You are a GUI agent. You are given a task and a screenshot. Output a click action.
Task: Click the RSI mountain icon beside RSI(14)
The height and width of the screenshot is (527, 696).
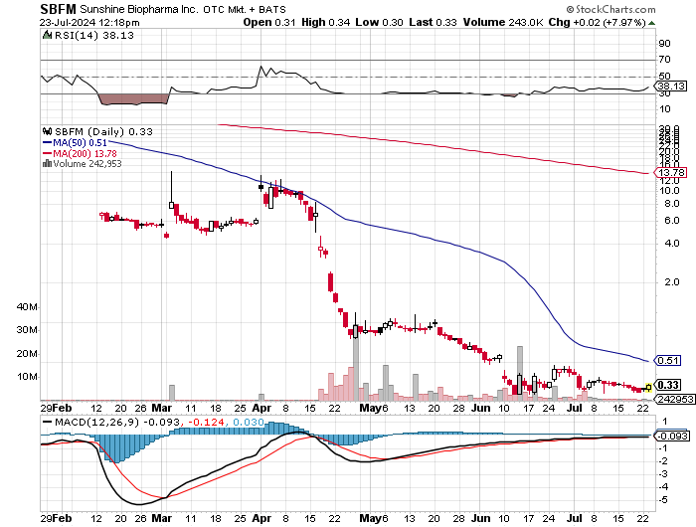47,35
